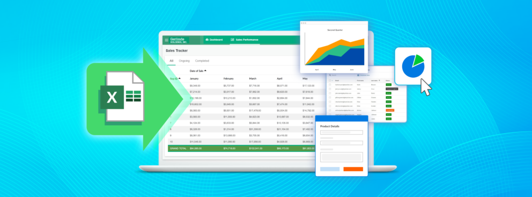The image size is (532, 197).
Task: Focus the first Product Details input field
Action: [x=342, y=133]
